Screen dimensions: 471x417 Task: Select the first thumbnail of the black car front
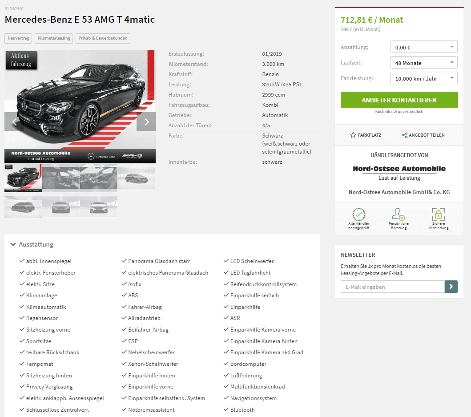23,178
